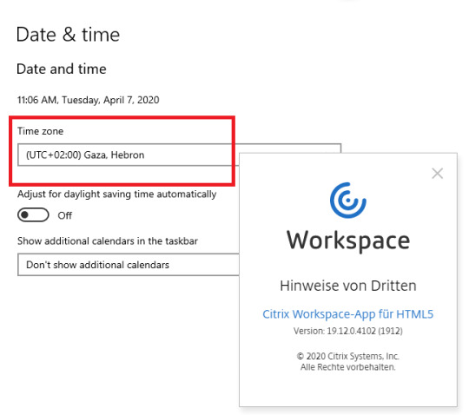This screenshot has height=415, width=469.
Task: Click the 'Hinweise von Dritten' text
Action: [348, 286]
